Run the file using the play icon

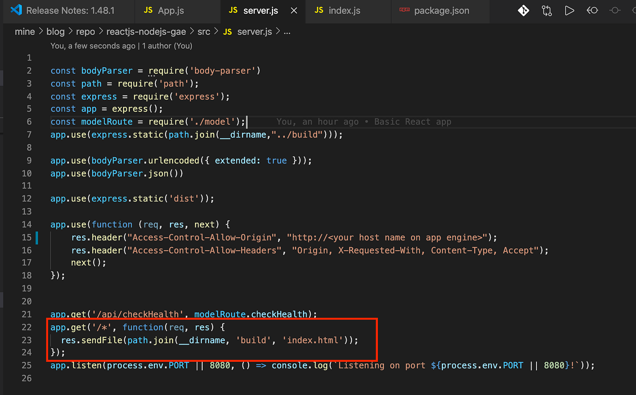pos(570,10)
